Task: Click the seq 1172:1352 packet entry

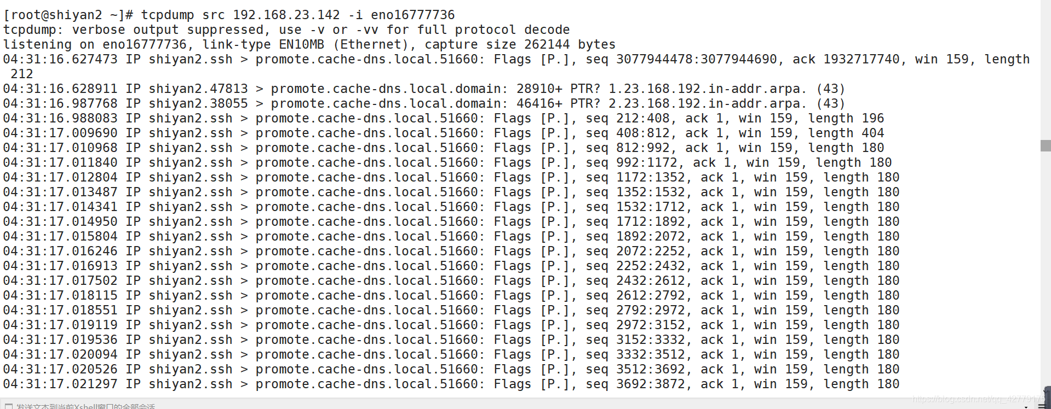Action: click(x=451, y=177)
